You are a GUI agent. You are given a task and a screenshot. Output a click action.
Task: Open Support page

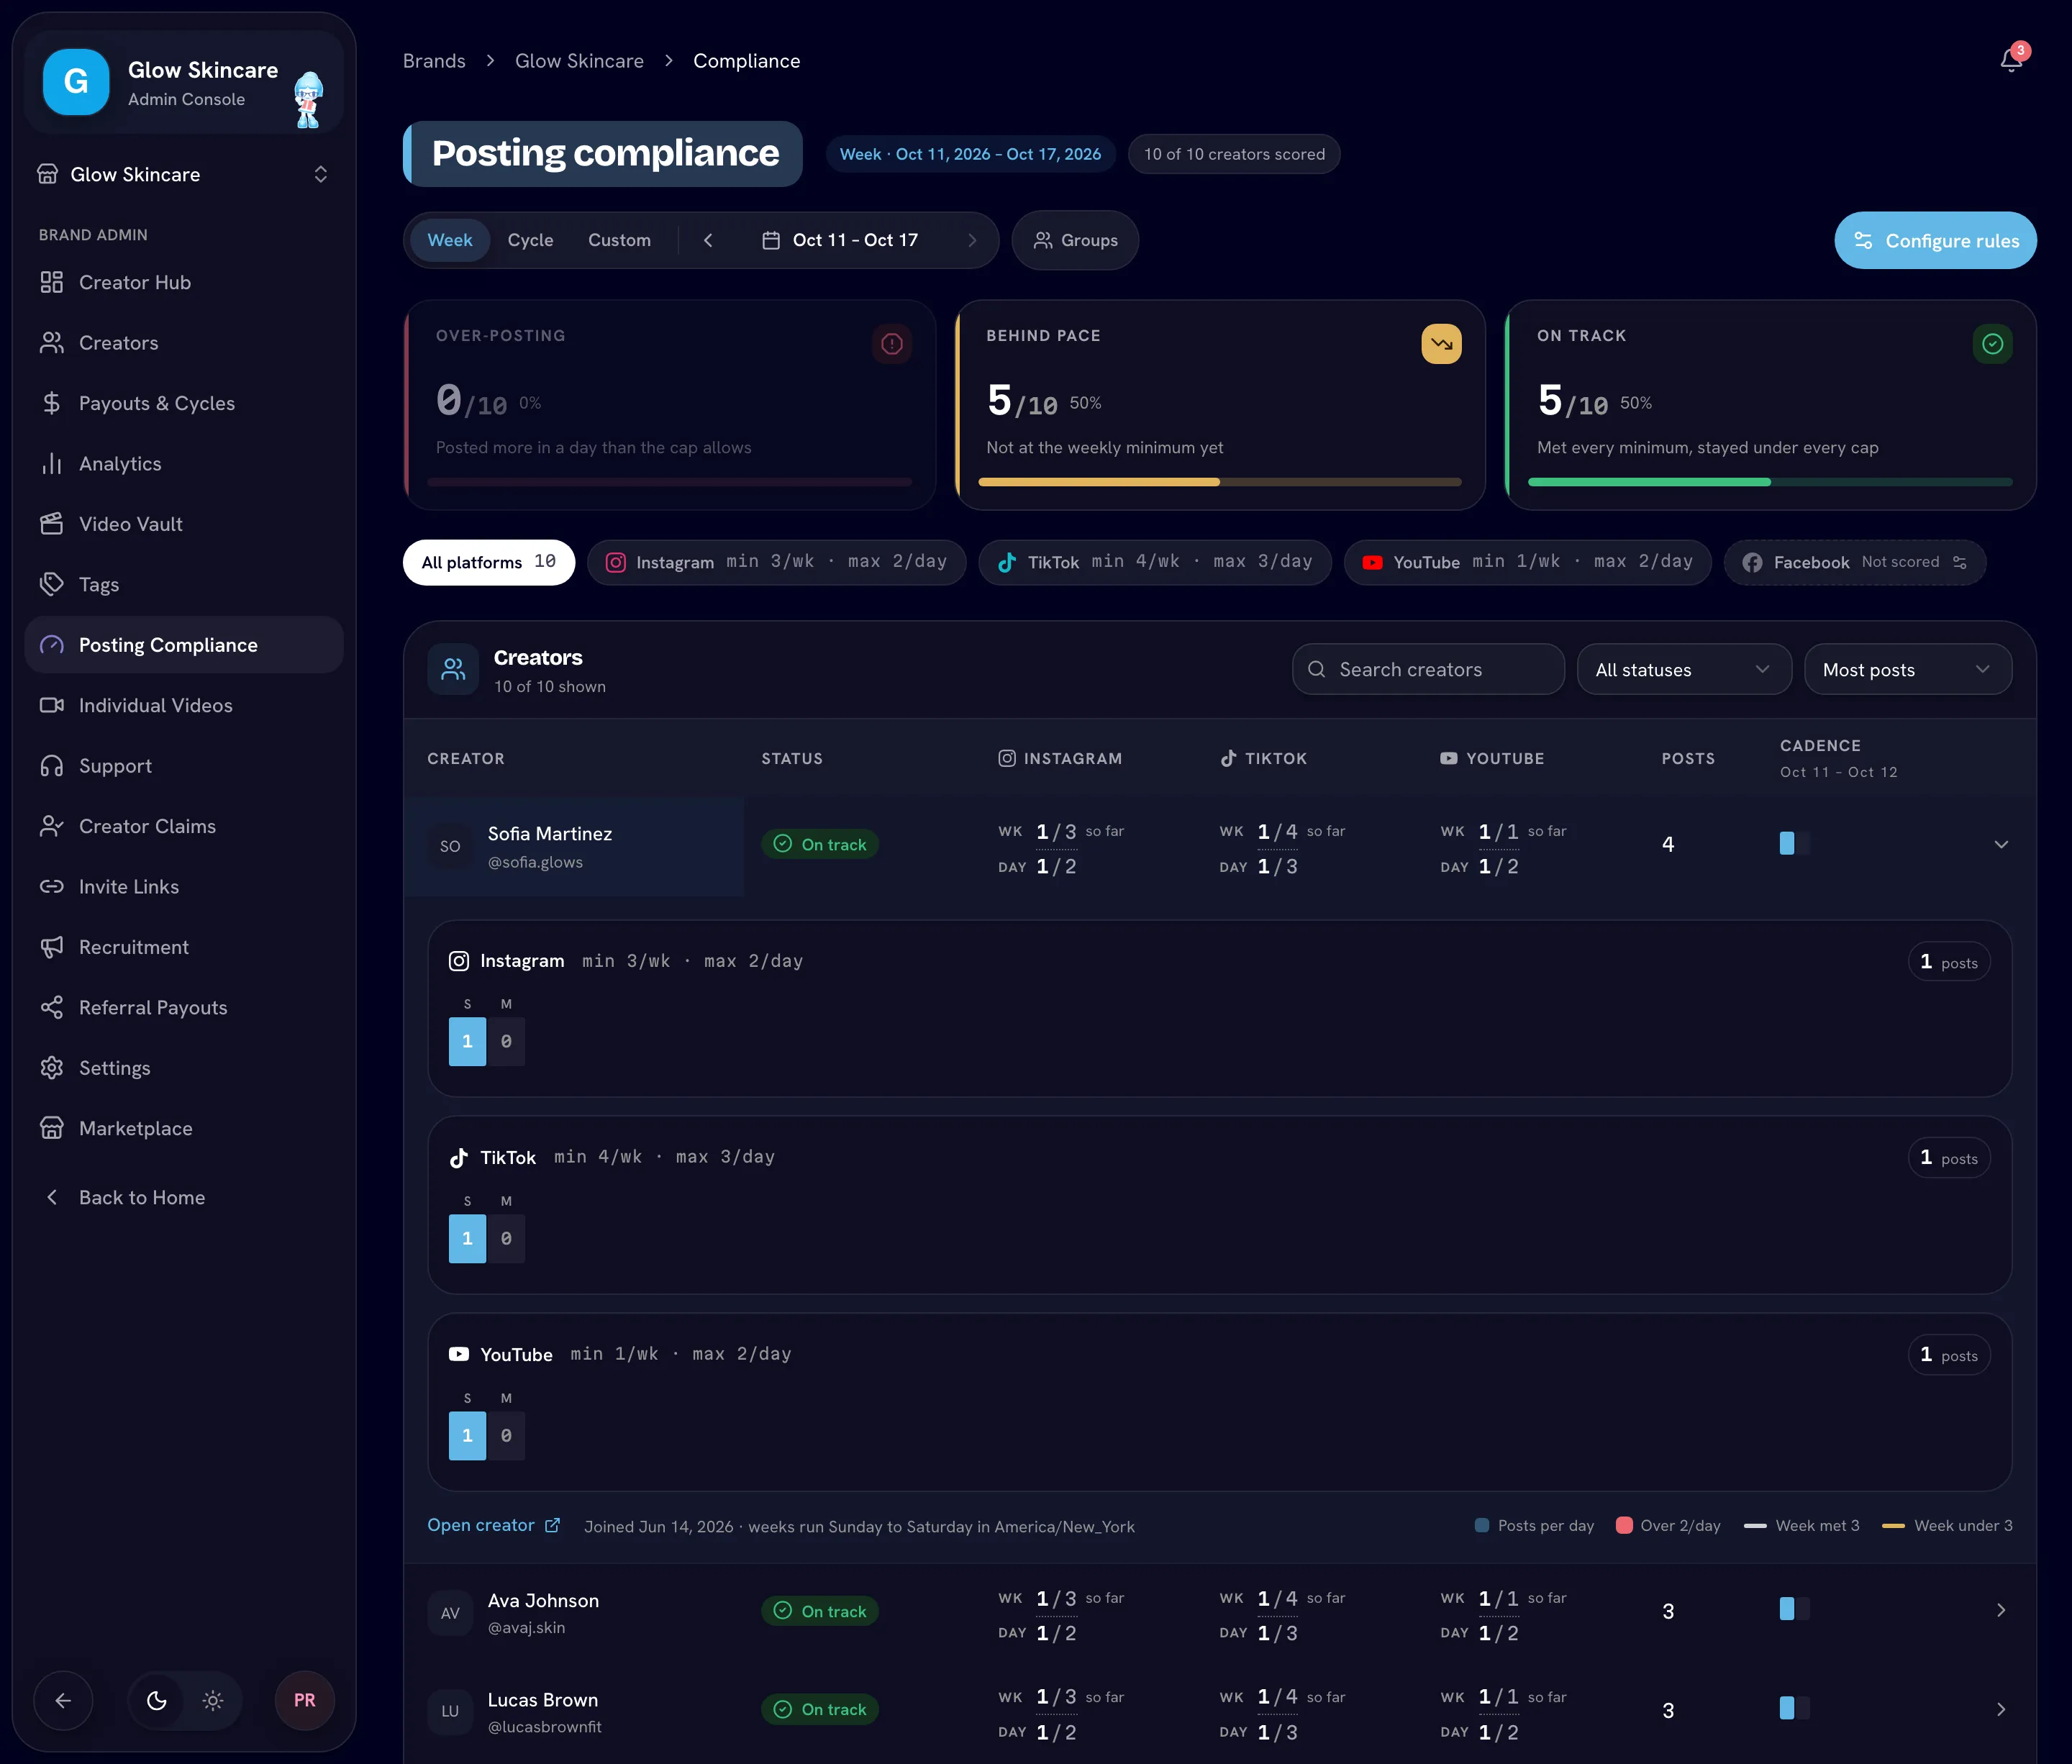pos(184,765)
